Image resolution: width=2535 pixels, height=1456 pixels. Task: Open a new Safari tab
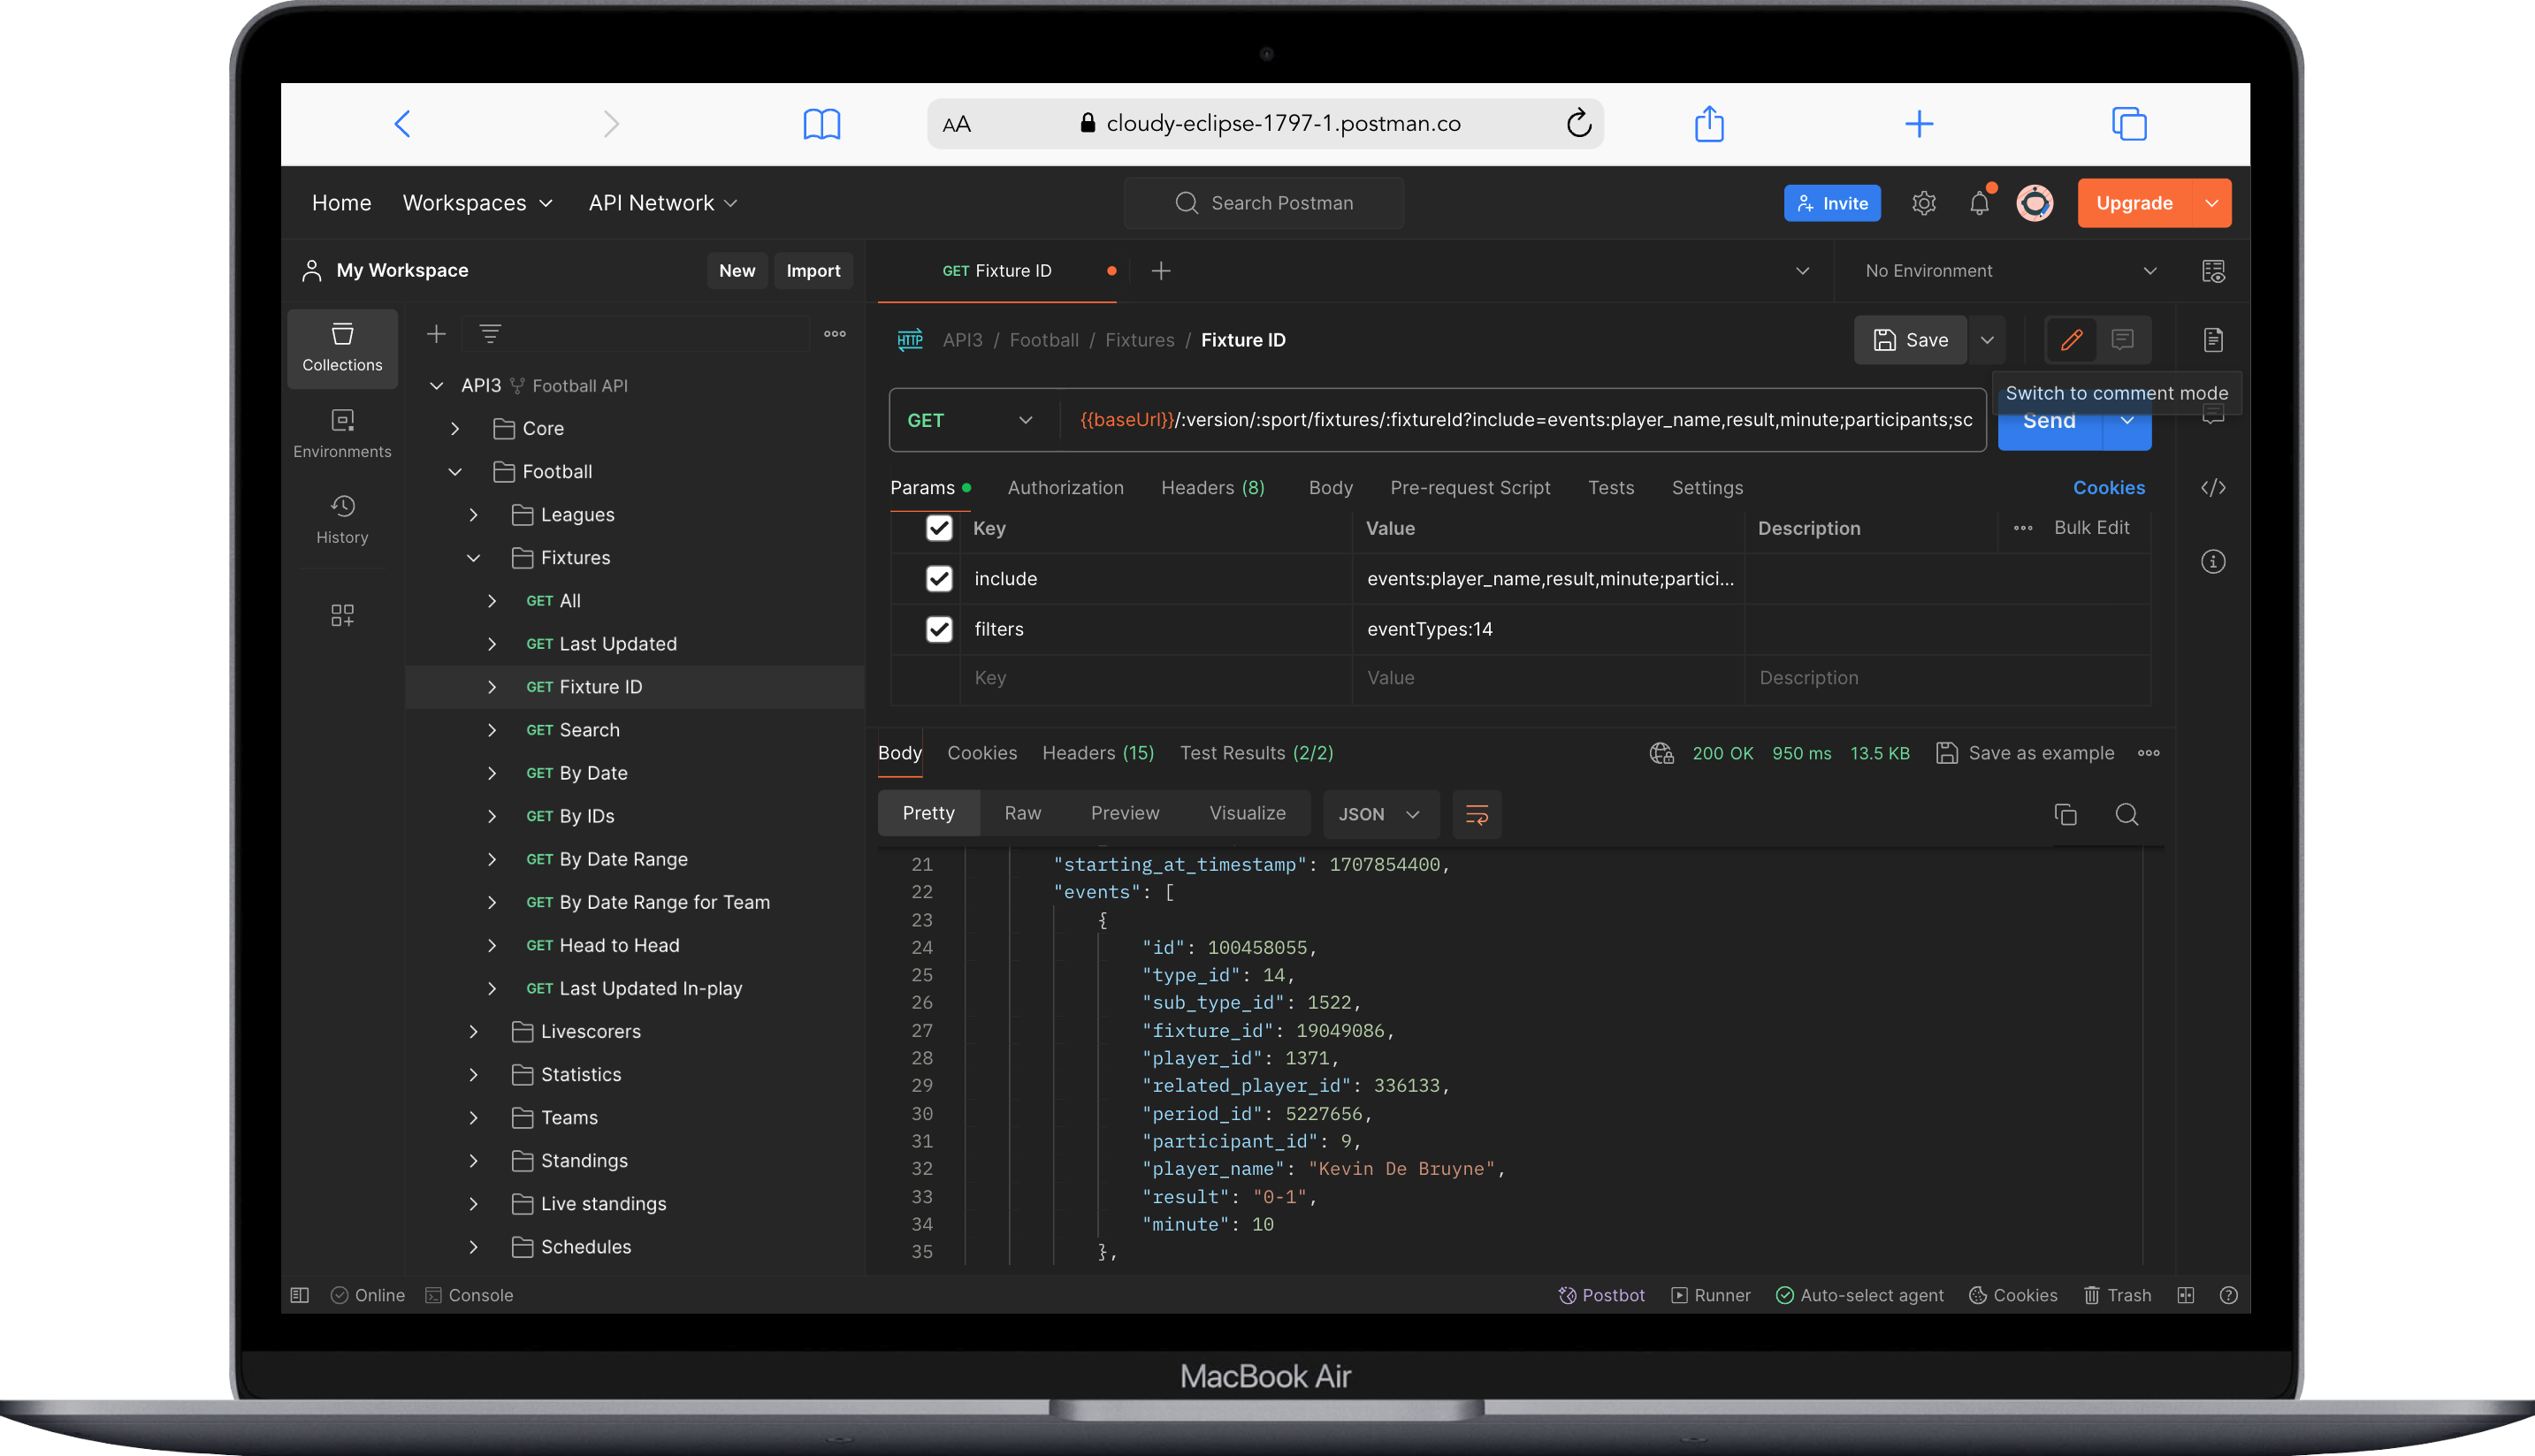pyautogui.click(x=1919, y=124)
